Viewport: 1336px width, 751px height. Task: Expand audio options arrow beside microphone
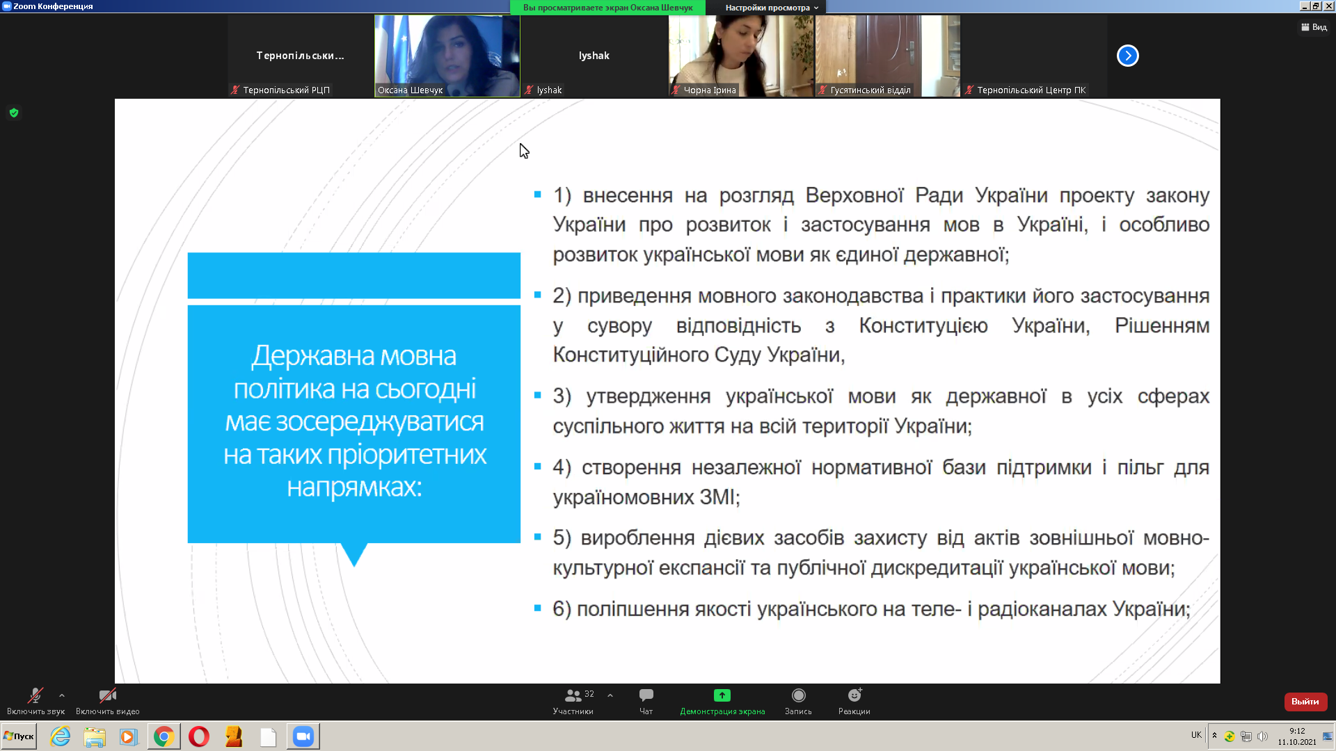[x=62, y=695]
